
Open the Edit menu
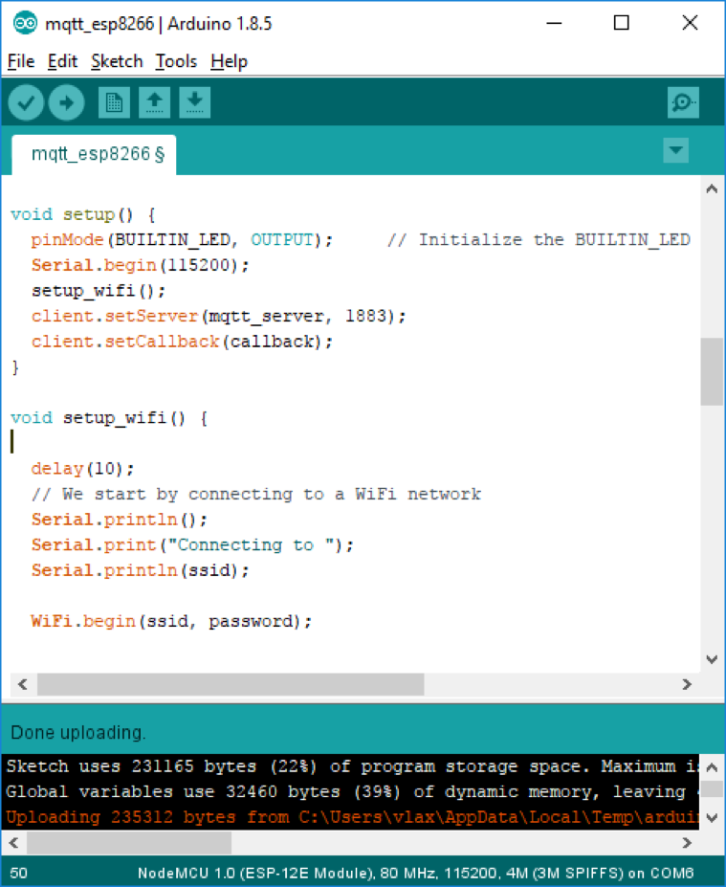click(x=62, y=61)
